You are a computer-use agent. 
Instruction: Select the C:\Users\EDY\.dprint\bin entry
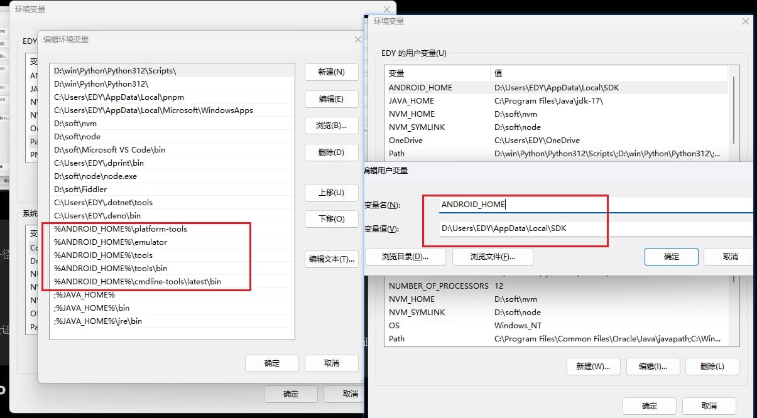pyautogui.click(x=172, y=163)
